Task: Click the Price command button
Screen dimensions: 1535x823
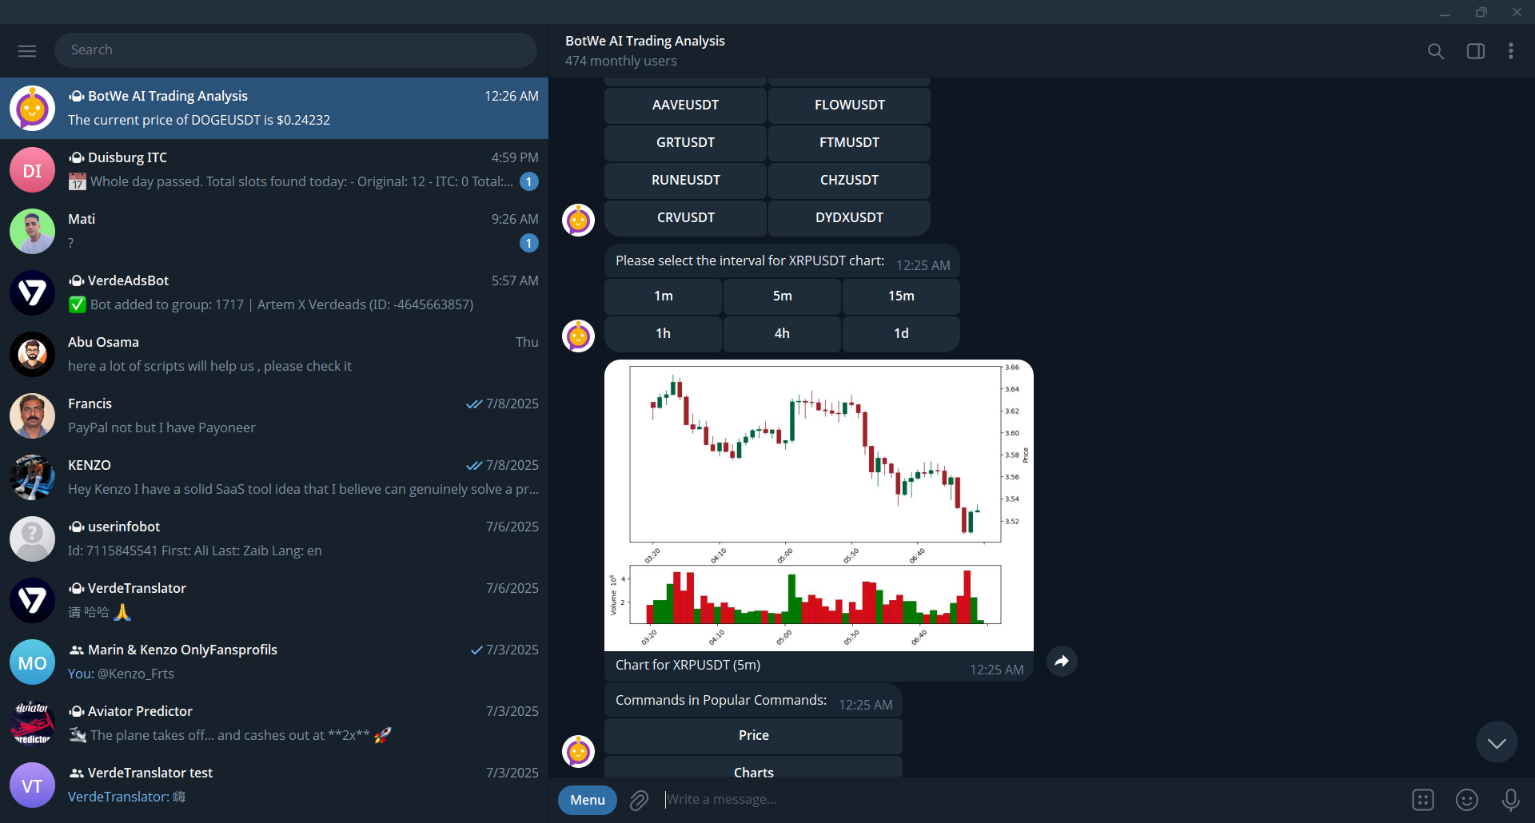Action: point(753,736)
